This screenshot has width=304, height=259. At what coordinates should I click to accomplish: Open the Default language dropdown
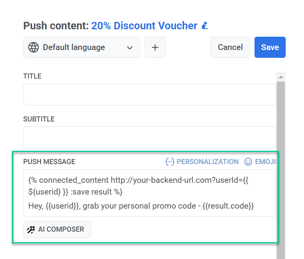[74, 47]
